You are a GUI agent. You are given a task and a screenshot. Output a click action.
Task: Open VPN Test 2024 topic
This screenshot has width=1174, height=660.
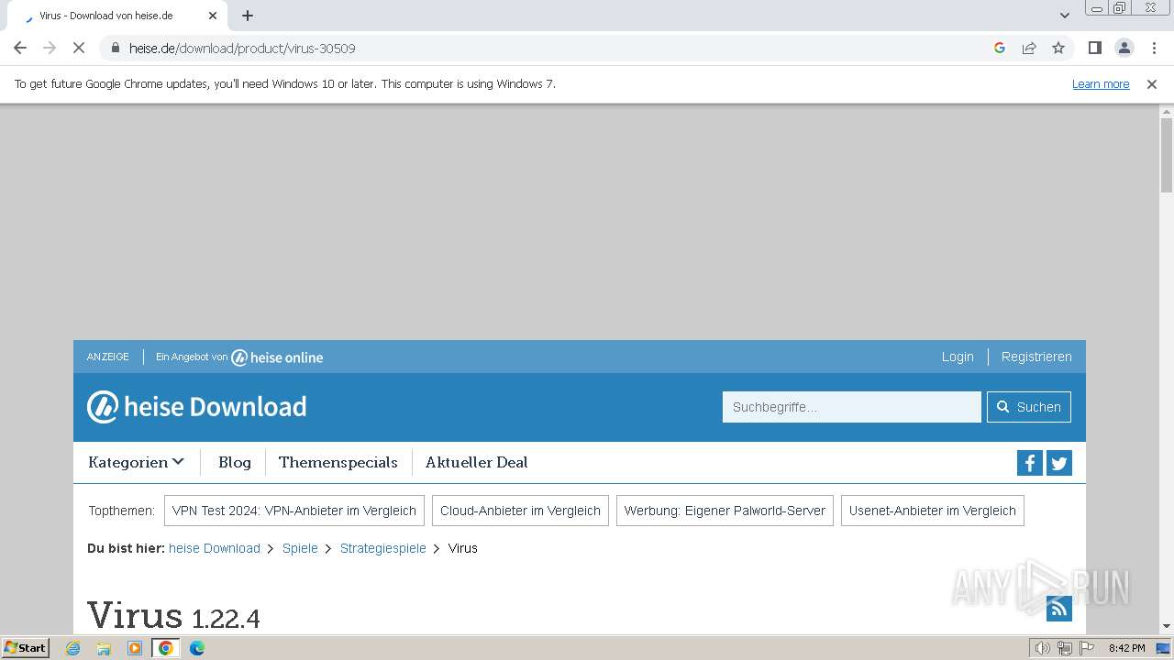tap(294, 511)
